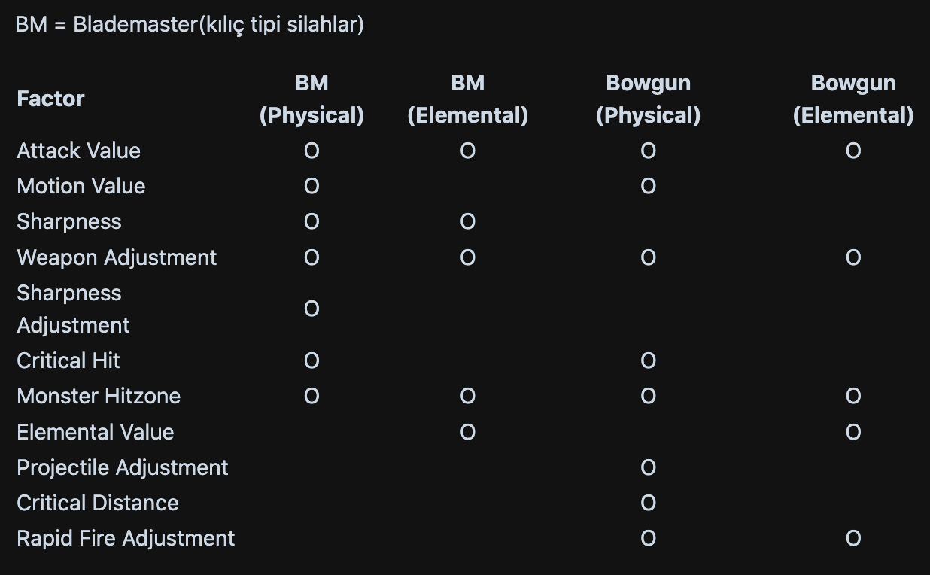This screenshot has width=930, height=575.
Task: Select the BM (Physical) column header
Action: 312,99
